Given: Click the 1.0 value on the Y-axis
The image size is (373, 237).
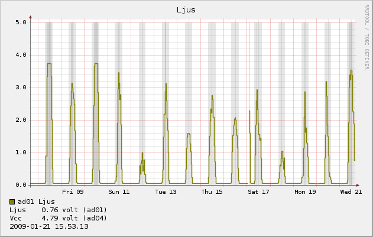Looking at the screenshot, I should tap(21, 152).
